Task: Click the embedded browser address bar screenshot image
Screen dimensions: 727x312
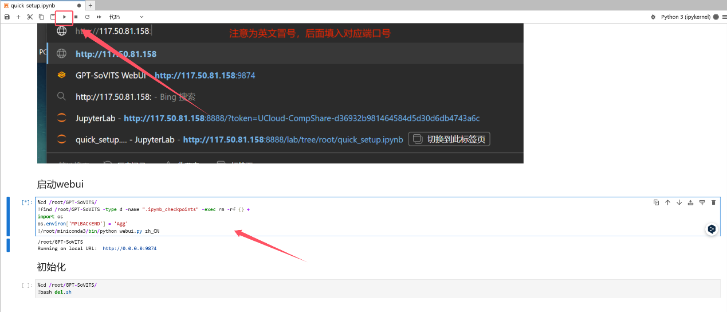Action: 280,93
